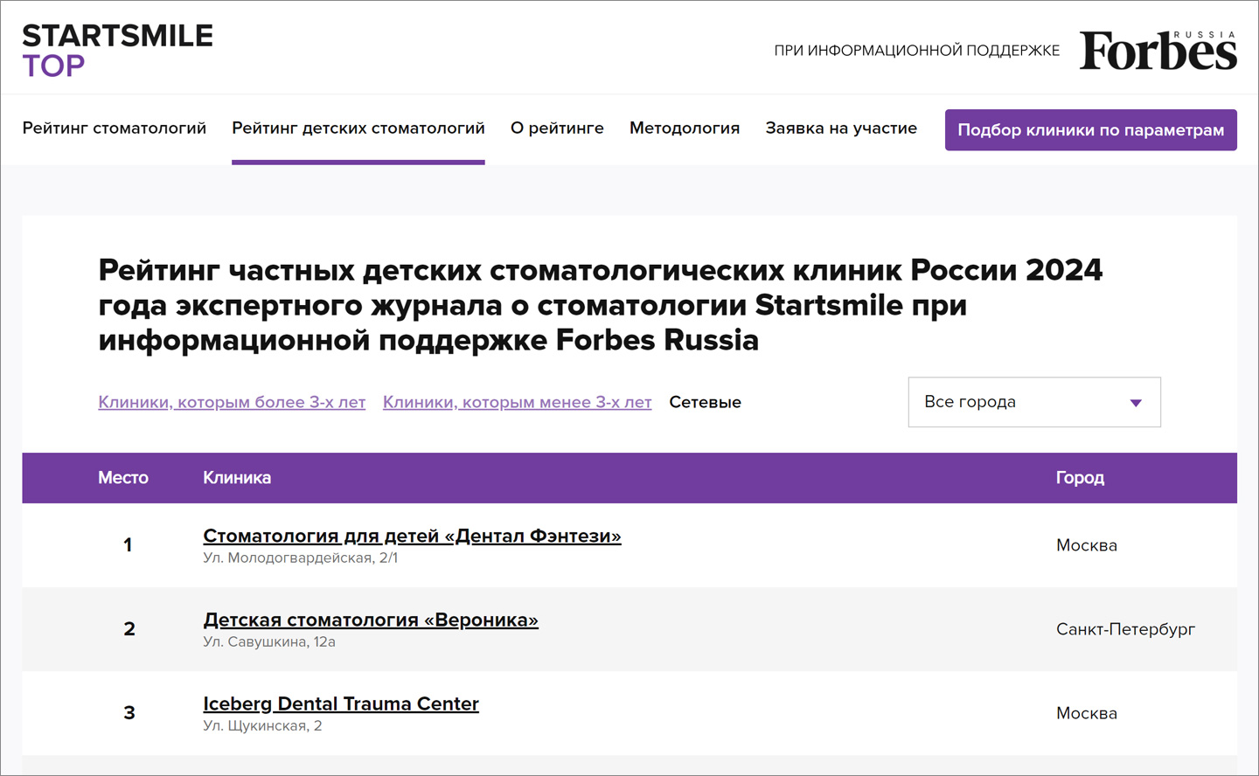
Task: Click the STARTSMILE TOP logo
Action: click(117, 50)
